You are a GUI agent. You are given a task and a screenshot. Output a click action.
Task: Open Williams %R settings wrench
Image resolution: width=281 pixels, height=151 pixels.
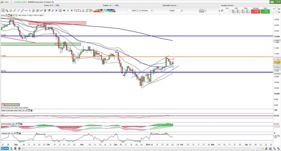pyautogui.click(x=15, y=134)
